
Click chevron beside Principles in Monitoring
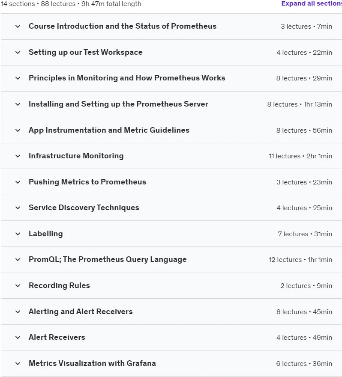18,78
